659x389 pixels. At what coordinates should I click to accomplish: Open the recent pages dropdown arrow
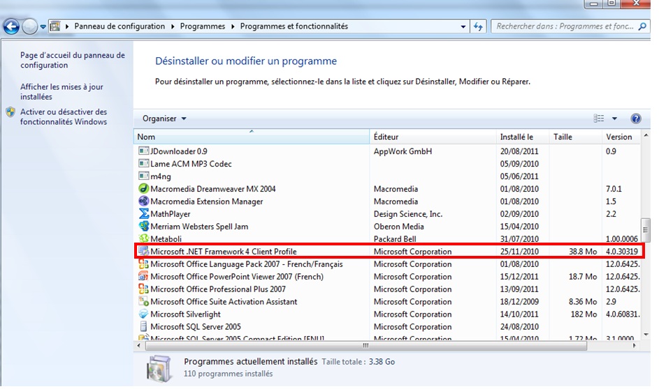coord(43,26)
